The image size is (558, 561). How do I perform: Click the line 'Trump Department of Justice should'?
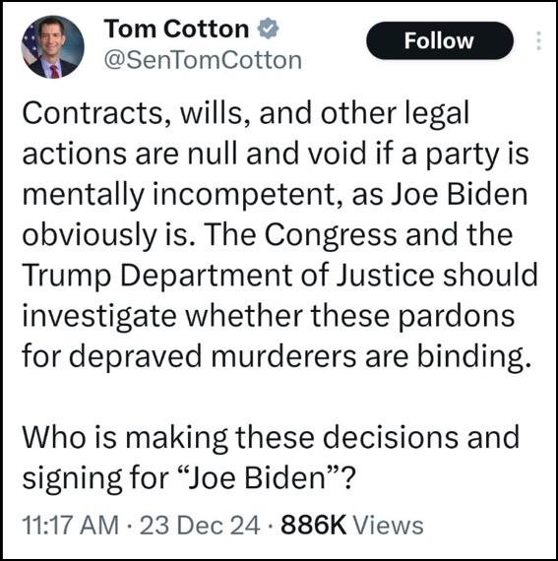(x=279, y=276)
